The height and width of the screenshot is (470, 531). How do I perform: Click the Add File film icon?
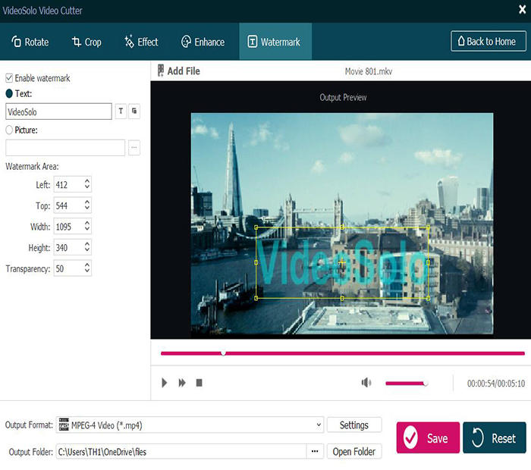[161, 70]
